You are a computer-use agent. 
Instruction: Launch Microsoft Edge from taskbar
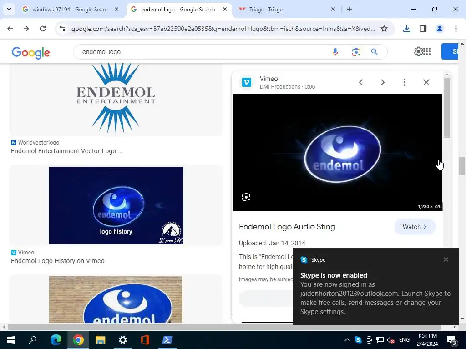point(56,340)
